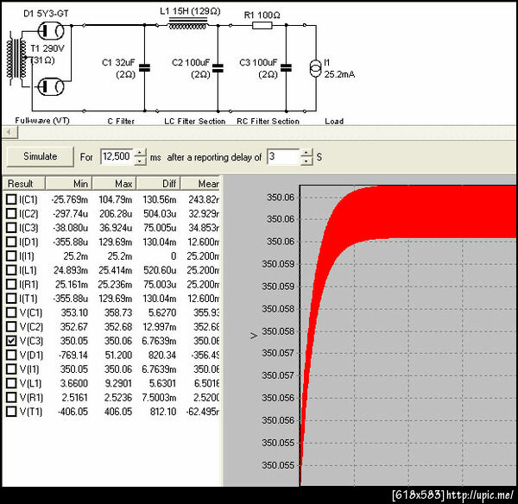Viewport: 518px width, 504px height.
Task: Enable the V(C1) result checkbox
Action: pos(11,312)
